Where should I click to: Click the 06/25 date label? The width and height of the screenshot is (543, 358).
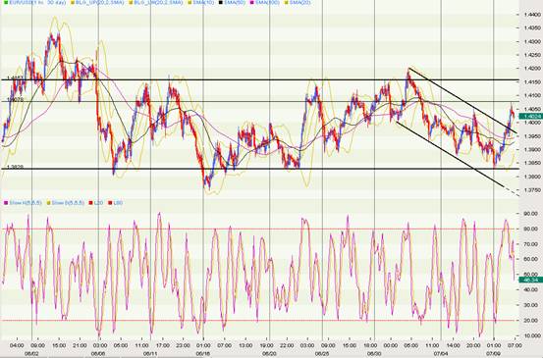pos(322,353)
